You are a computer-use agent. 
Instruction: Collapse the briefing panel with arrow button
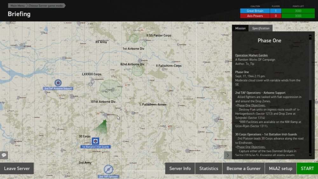(x=228, y=155)
